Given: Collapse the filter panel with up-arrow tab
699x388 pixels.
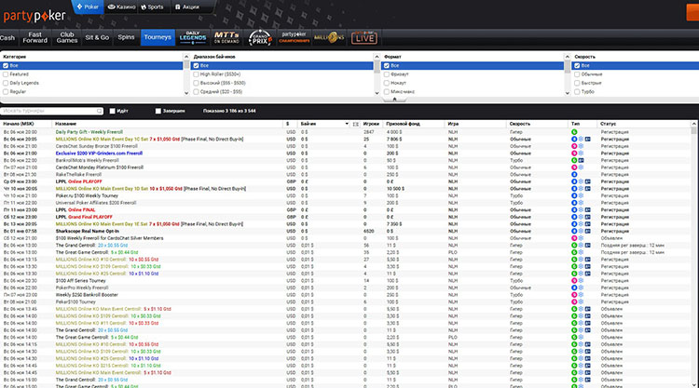Looking at the screenshot, I should click(394, 100).
